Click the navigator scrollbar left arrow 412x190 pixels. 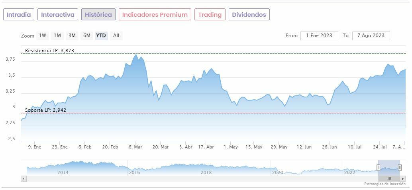click(x=24, y=178)
